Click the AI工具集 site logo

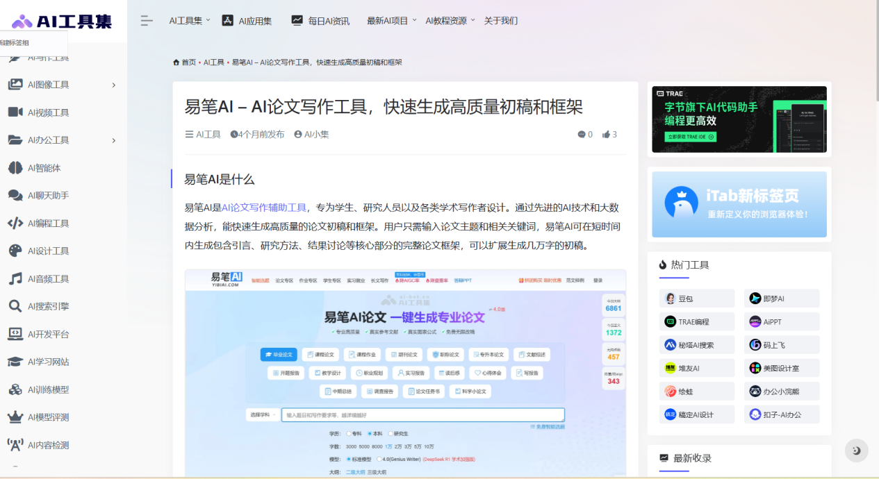coord(62,21)
